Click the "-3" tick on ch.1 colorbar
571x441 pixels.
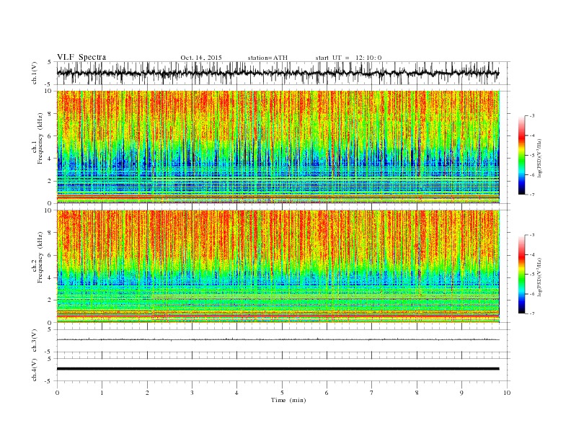point(532,116)
